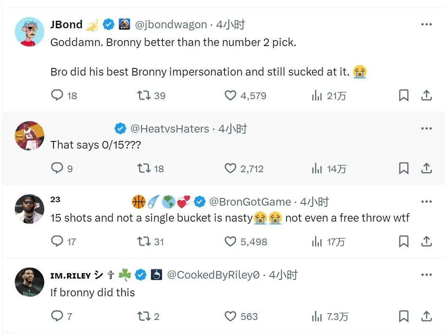
Task: Bookmark the @BronGotGame tweet
Action: (404, 241)
